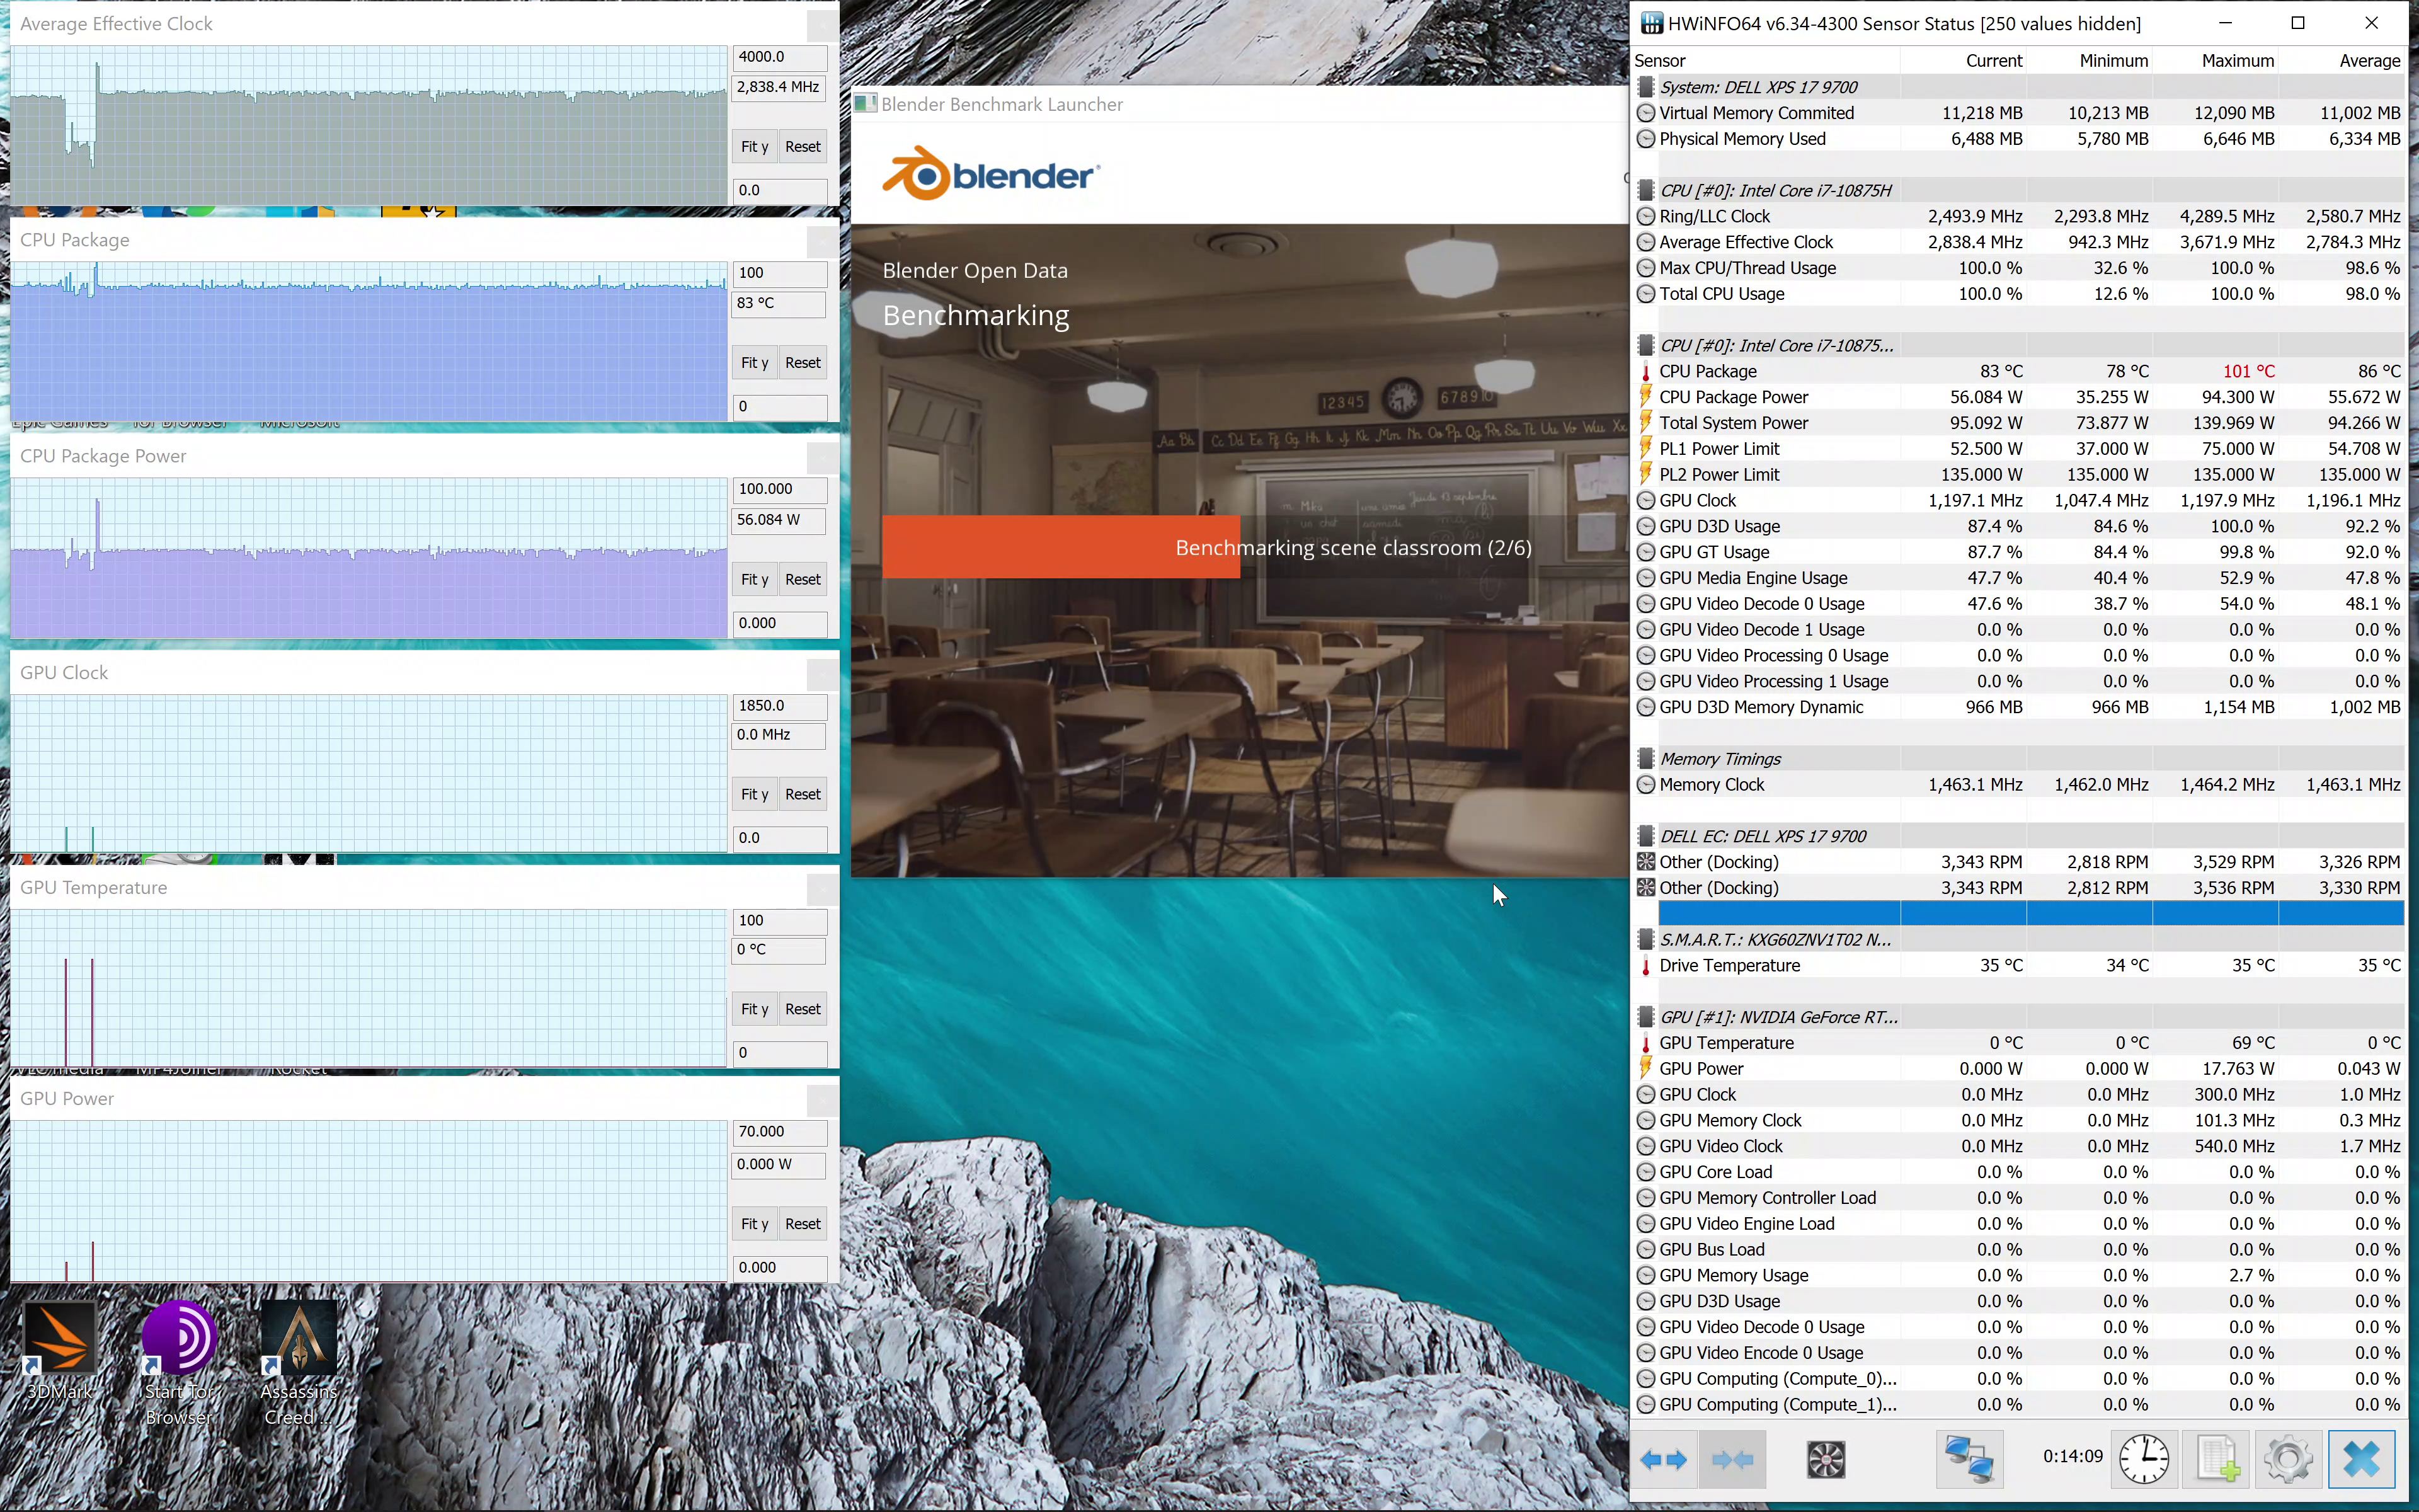Image resolution: width=2419 pixels, height=1512 pixels.
Task: Open fan control via the fan icon
Action: [x=1825, y=1460]
